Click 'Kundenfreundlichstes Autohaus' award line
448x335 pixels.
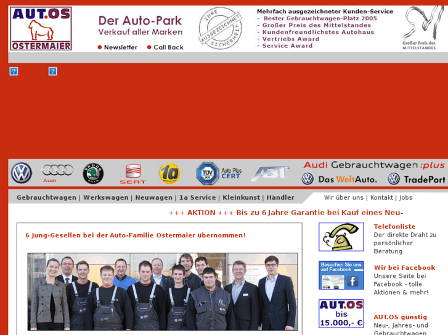318,32
